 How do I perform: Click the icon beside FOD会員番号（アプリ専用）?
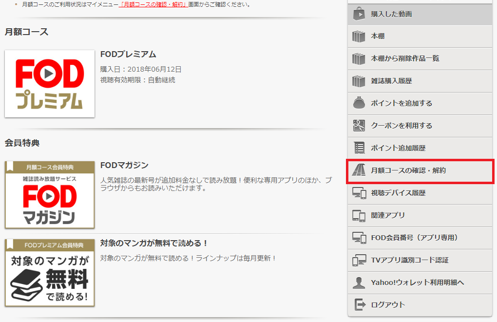(359, 238)
